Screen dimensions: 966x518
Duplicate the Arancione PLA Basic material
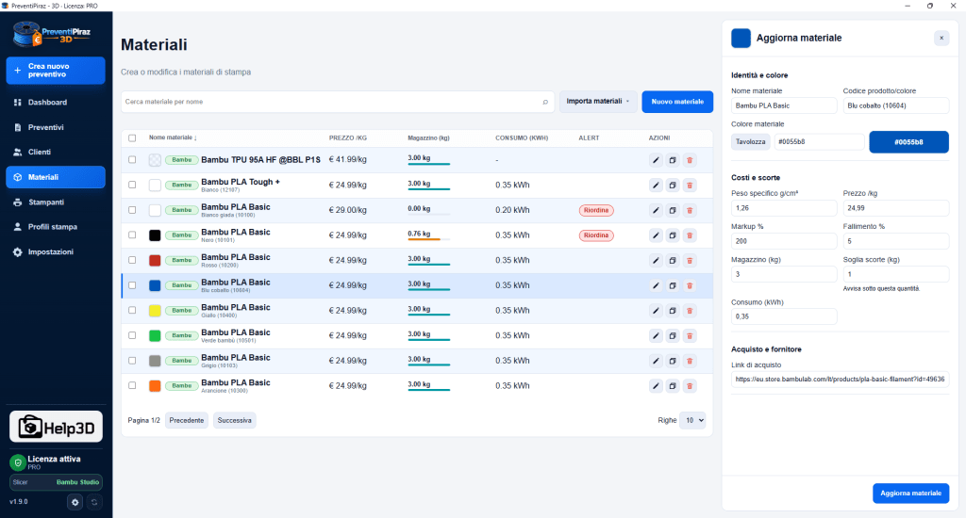click(673, 386)
